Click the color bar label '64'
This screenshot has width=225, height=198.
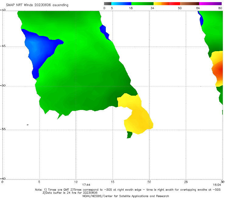coord(198,8)
